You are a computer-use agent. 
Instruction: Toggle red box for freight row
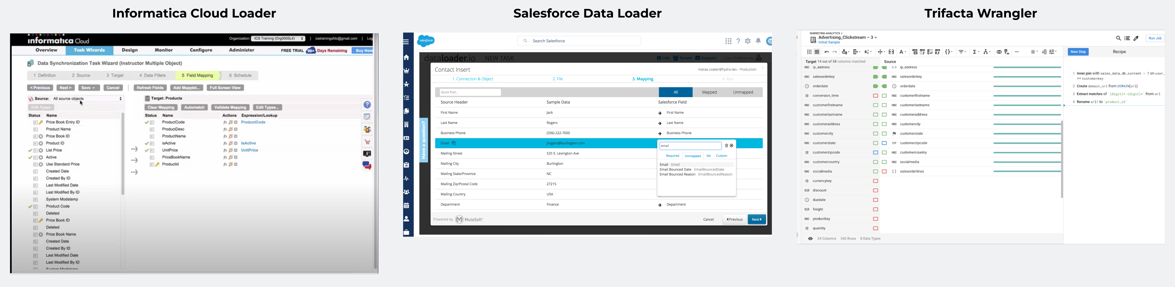tap(876, 210)
